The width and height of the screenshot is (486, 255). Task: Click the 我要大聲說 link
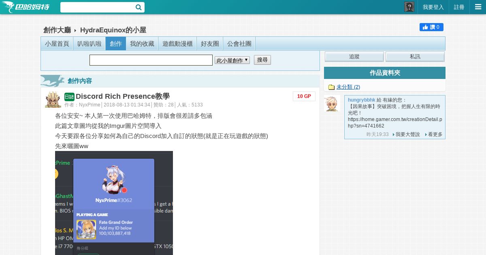[407, 134]
